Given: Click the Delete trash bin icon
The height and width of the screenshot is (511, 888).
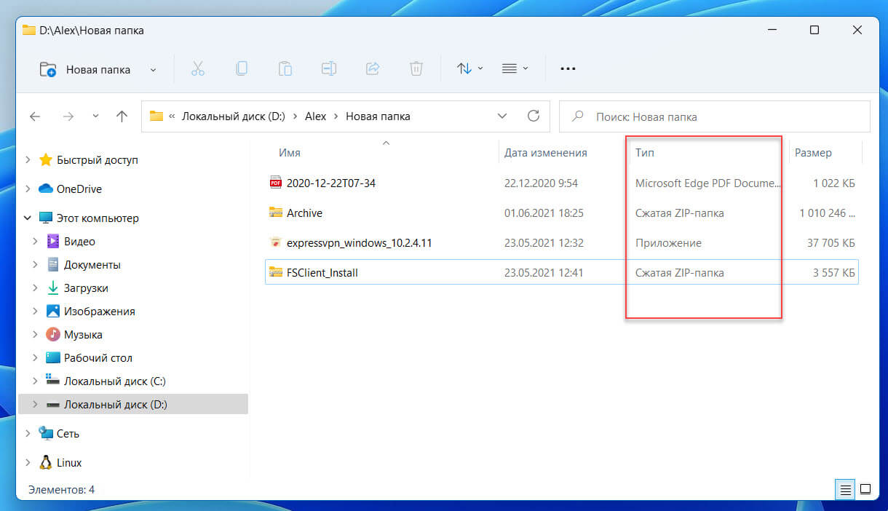Looking at the screenshot, I should click(416, 68).
